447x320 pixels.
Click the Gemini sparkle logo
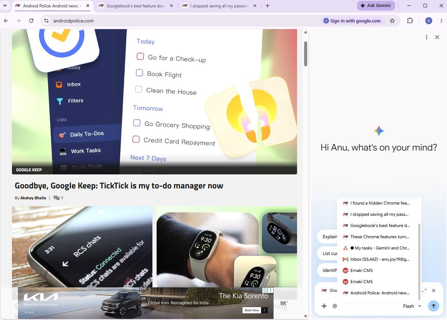point(379,131)
